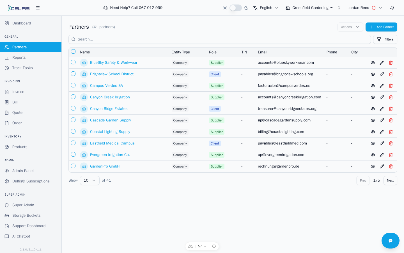Collapse the sidebar with hamburger menu

38,8
